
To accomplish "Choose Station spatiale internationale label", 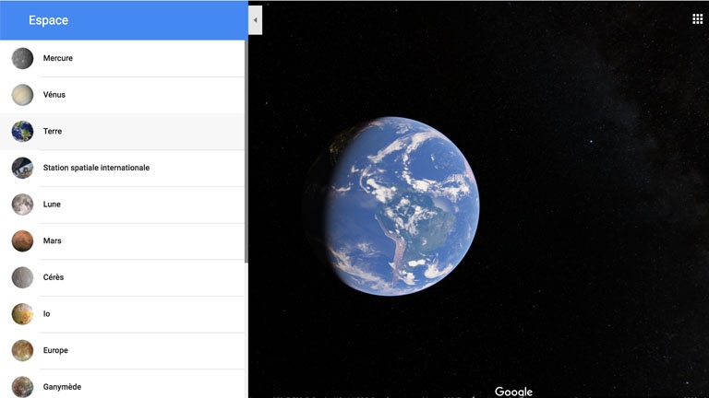I will pos(96,168).
